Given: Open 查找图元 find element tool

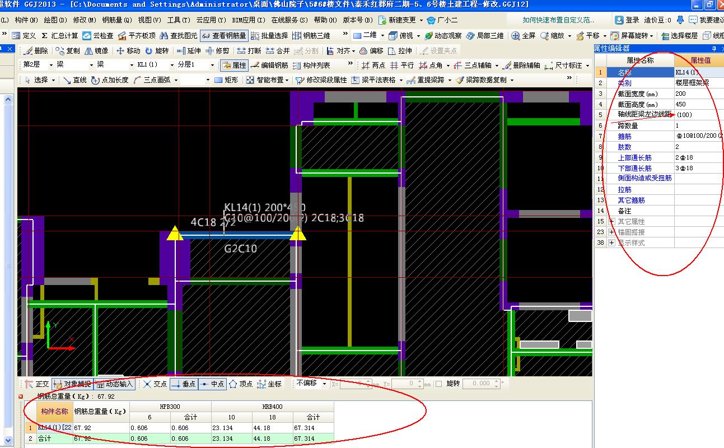Looking at the screenshot, I should 179,35.
